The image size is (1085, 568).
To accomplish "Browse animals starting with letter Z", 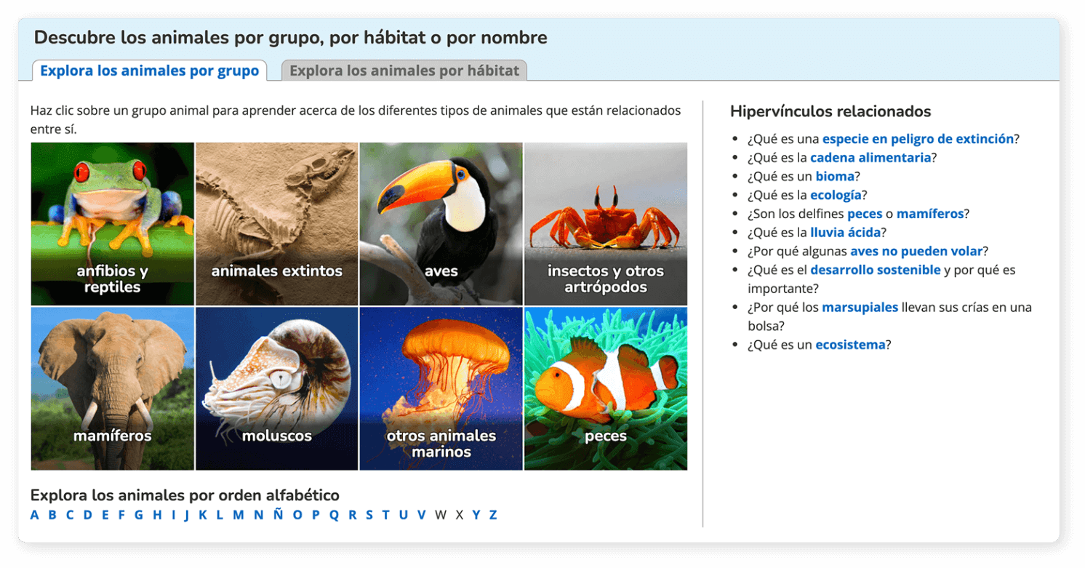I will tap(492, 515).
